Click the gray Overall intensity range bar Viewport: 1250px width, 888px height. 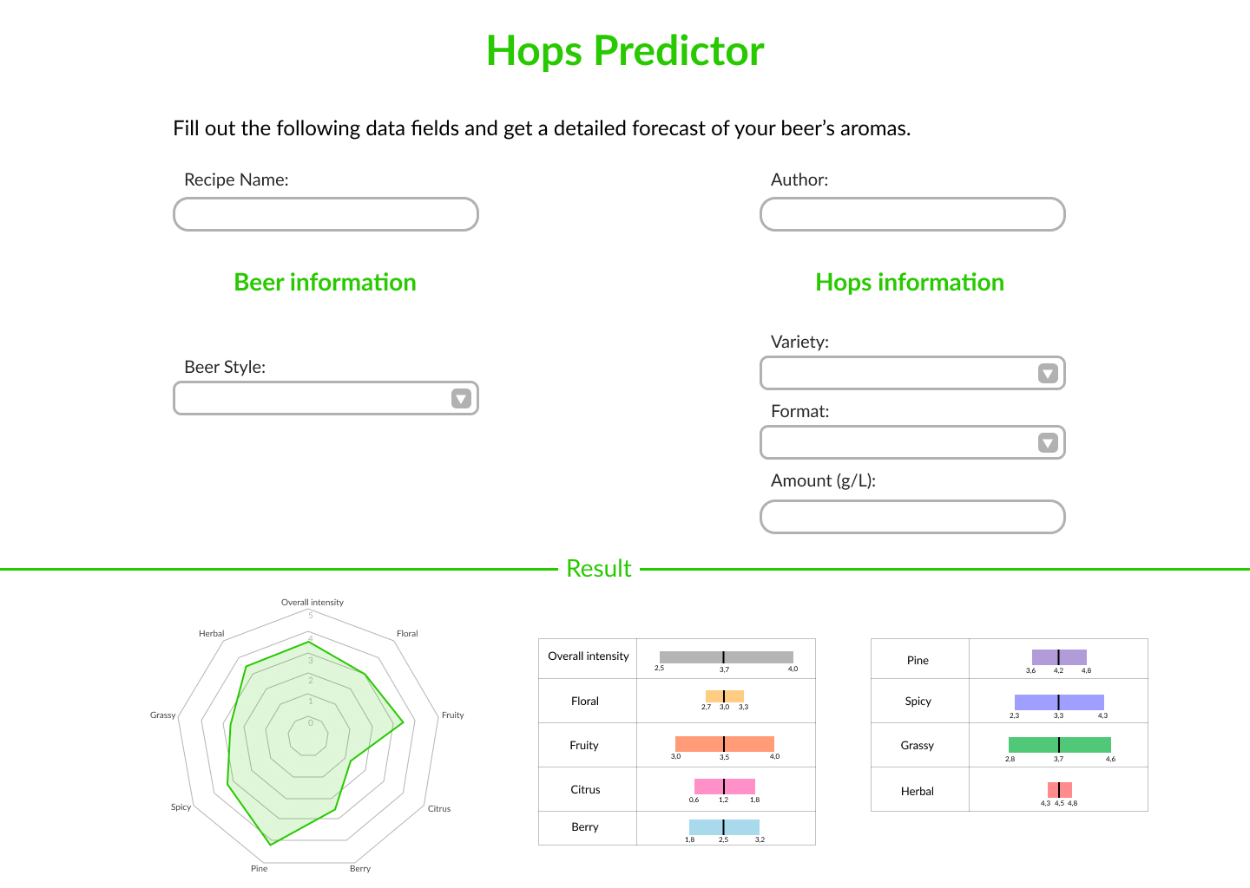point(727,657)
